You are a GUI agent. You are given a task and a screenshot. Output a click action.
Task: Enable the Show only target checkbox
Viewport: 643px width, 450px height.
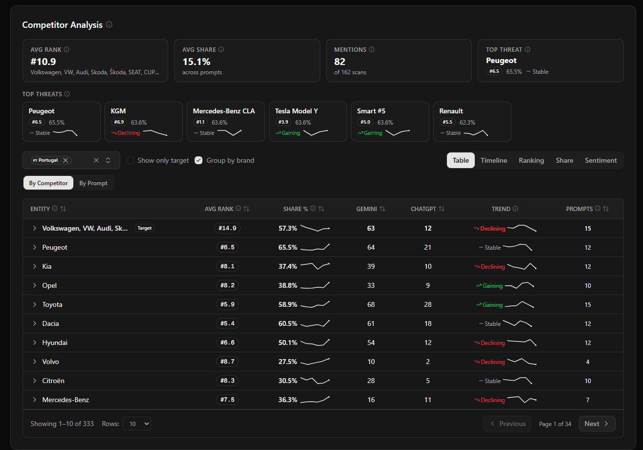click(130, 160)
